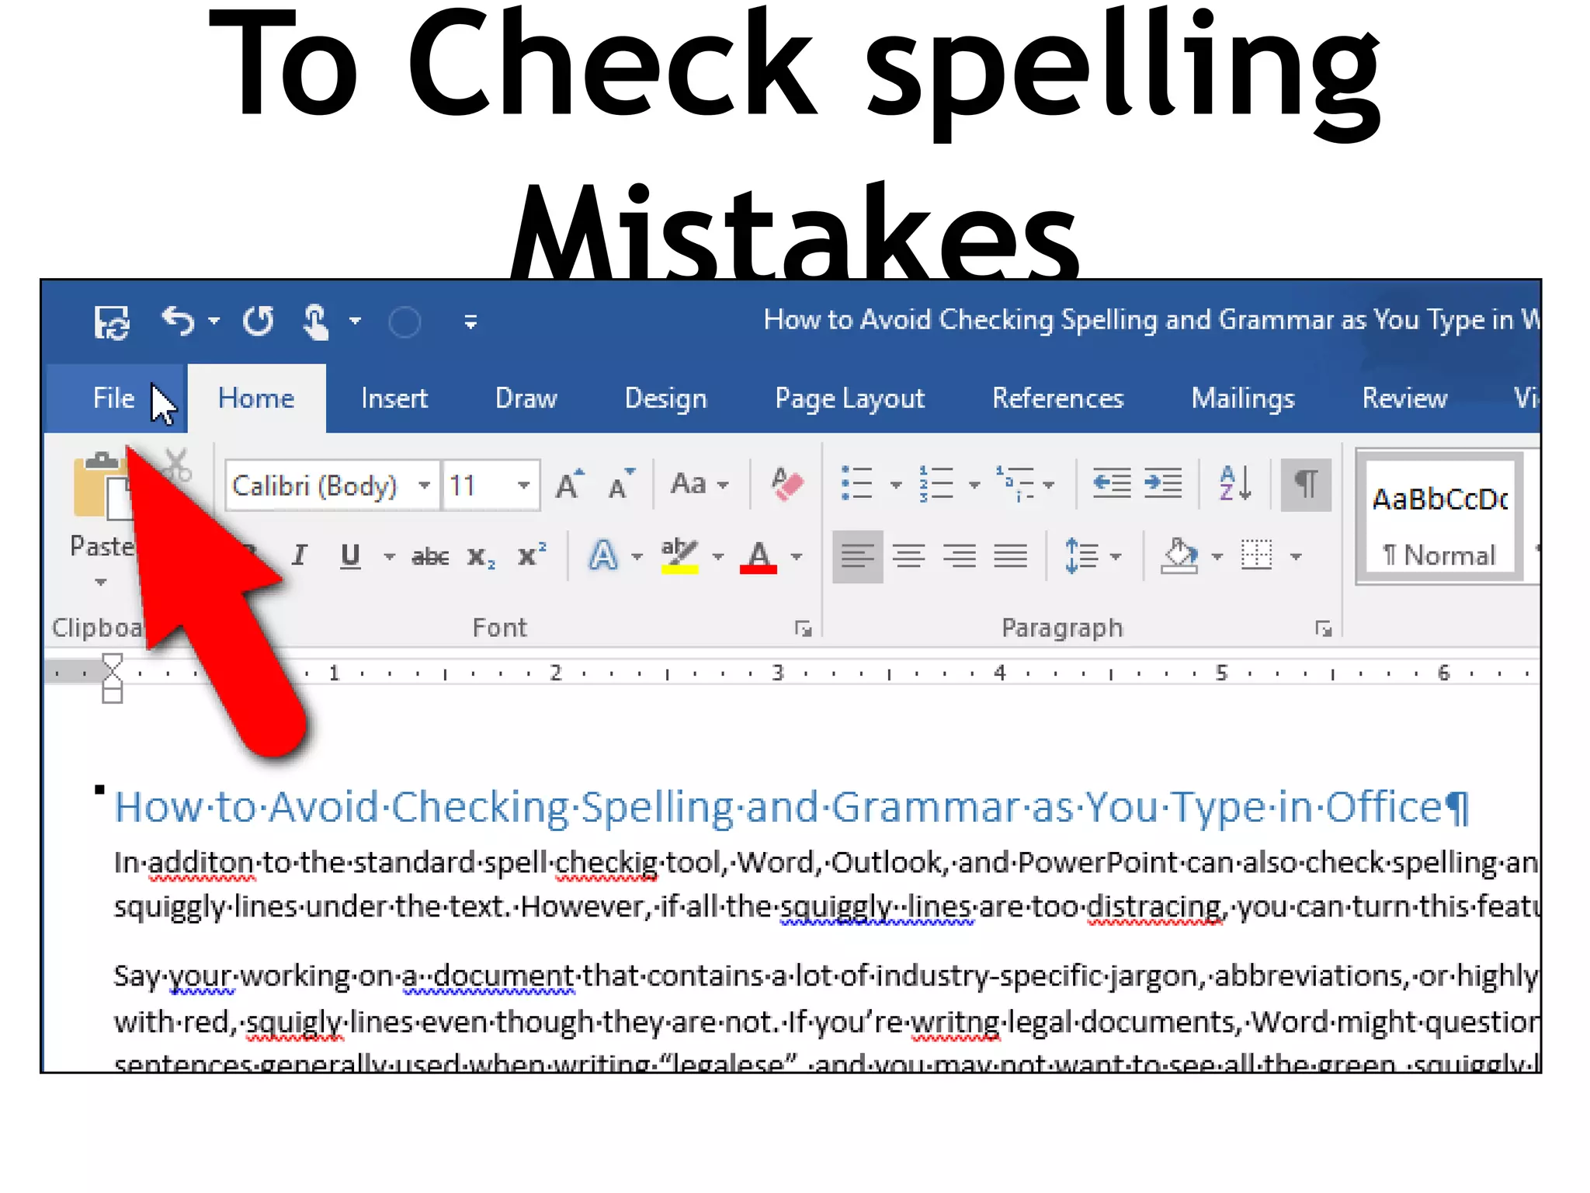Click Decrease Indent icon
1590x1193 pixels.
(x=1112, y=483)
